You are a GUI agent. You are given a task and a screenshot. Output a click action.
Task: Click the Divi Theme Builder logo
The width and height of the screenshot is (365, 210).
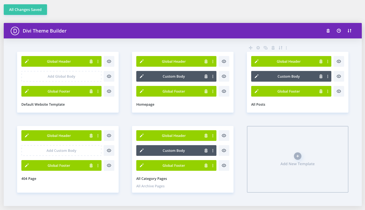click(x=15, y=31)
